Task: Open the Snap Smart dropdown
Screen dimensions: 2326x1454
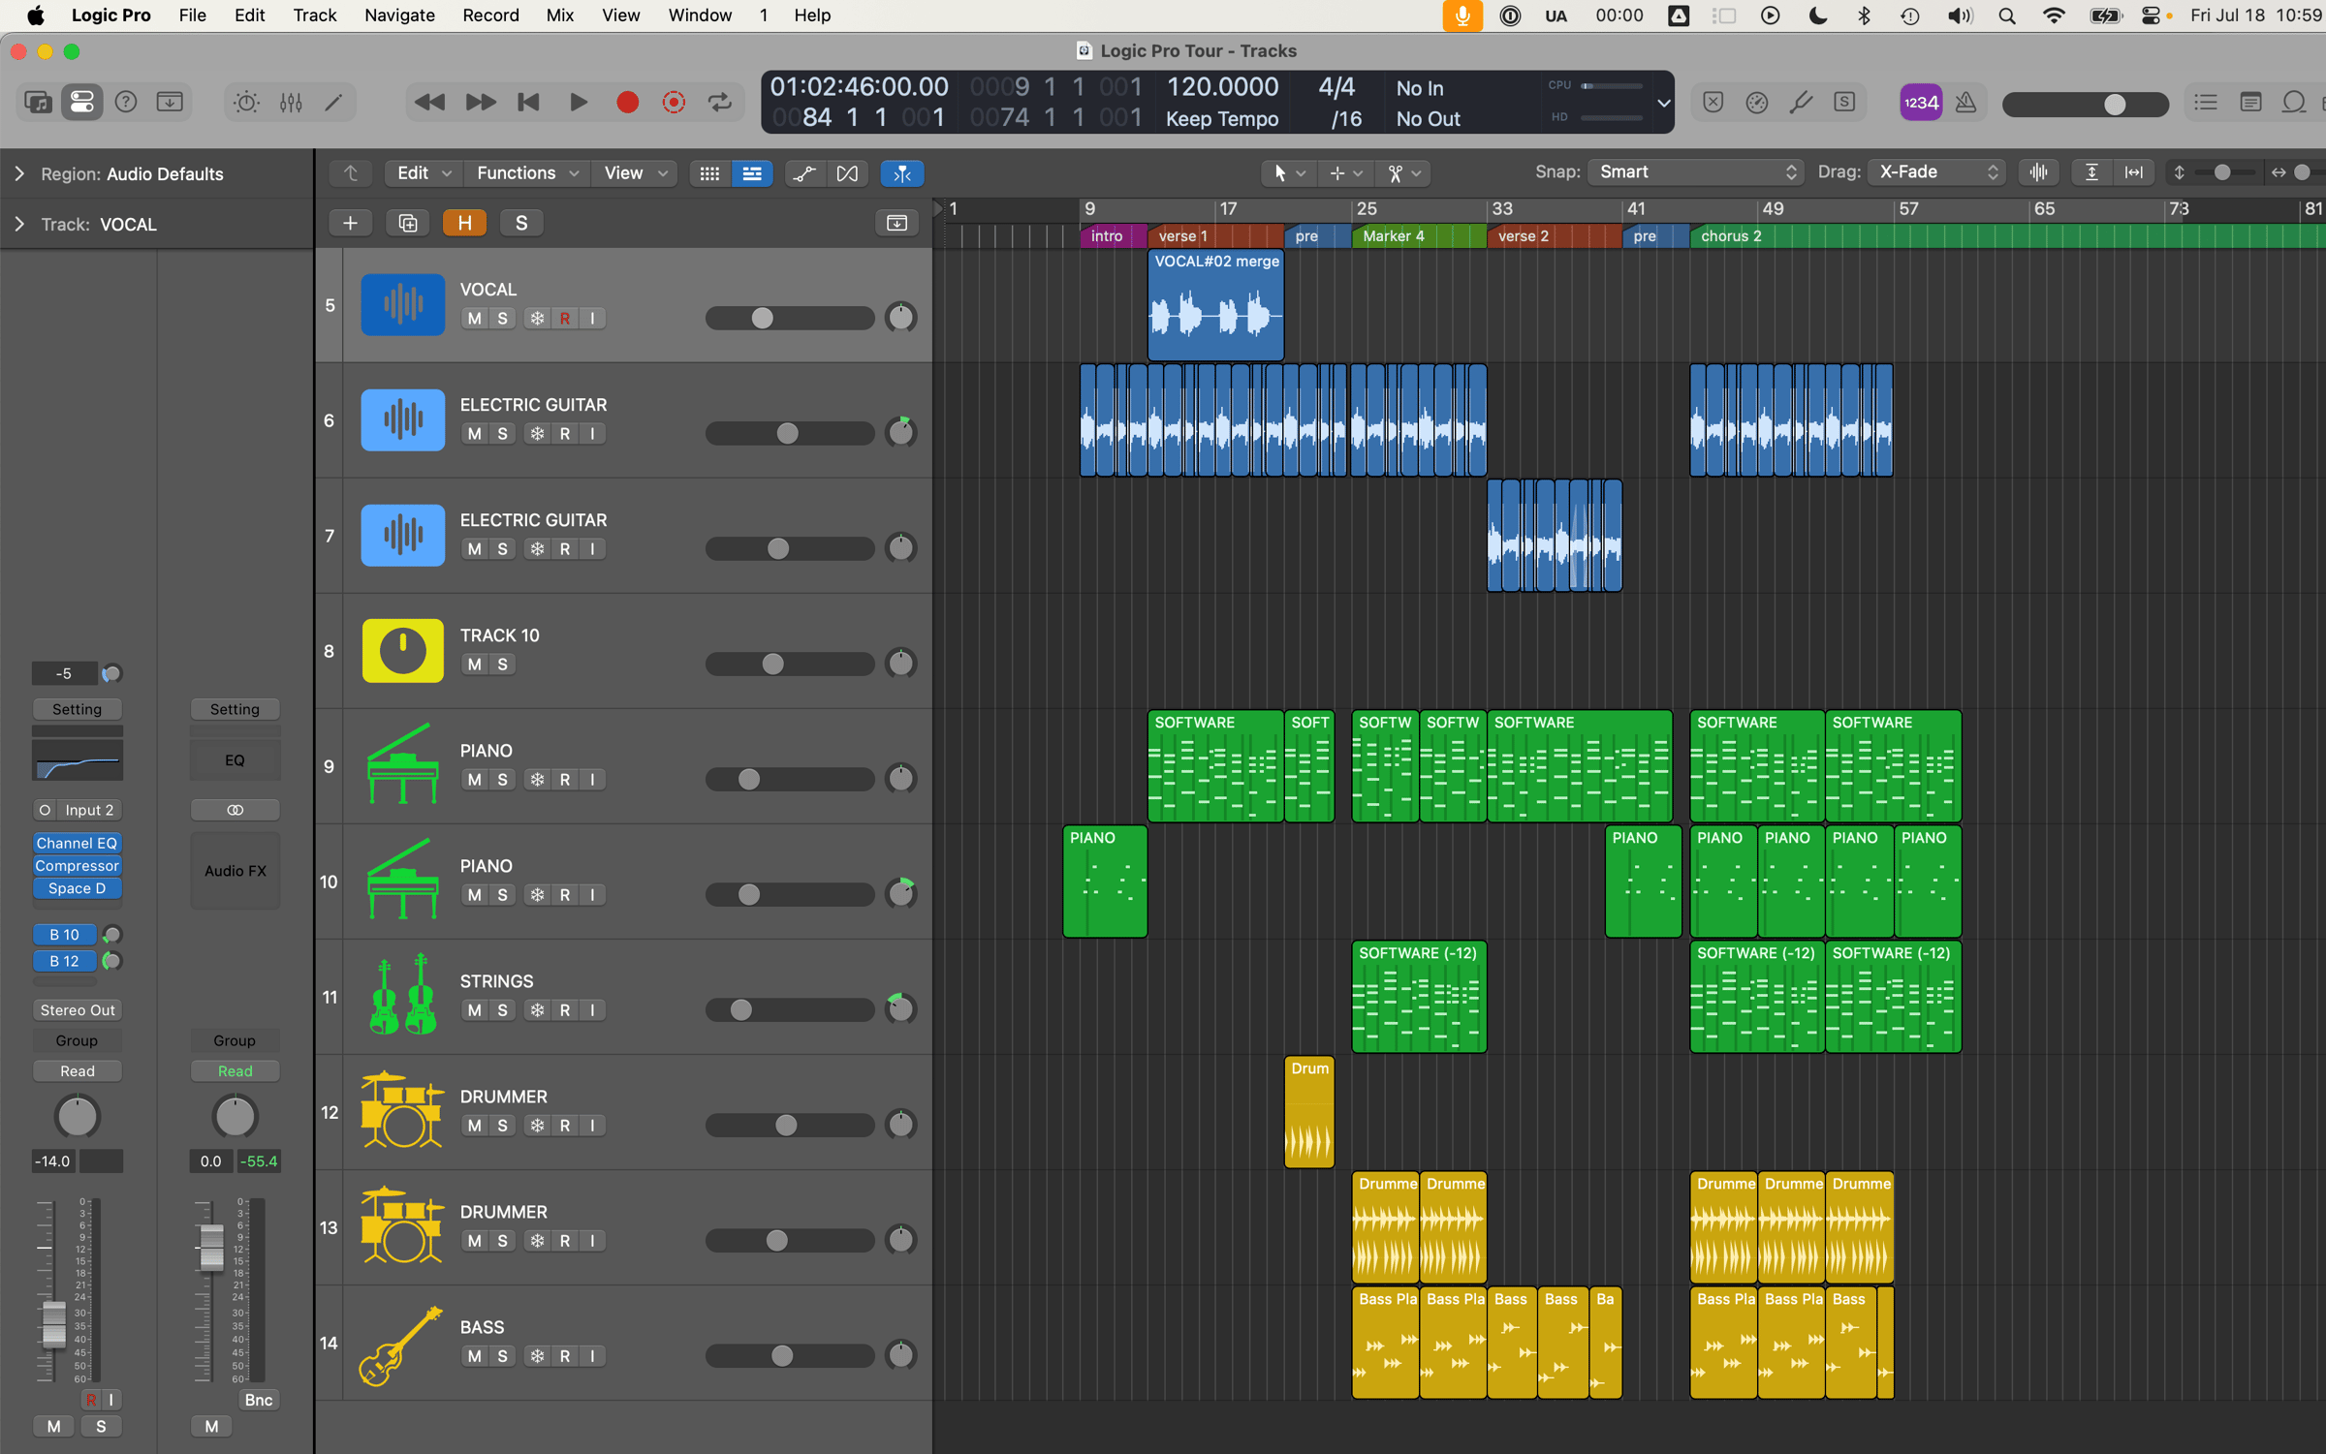Action: coord(1694,172)
